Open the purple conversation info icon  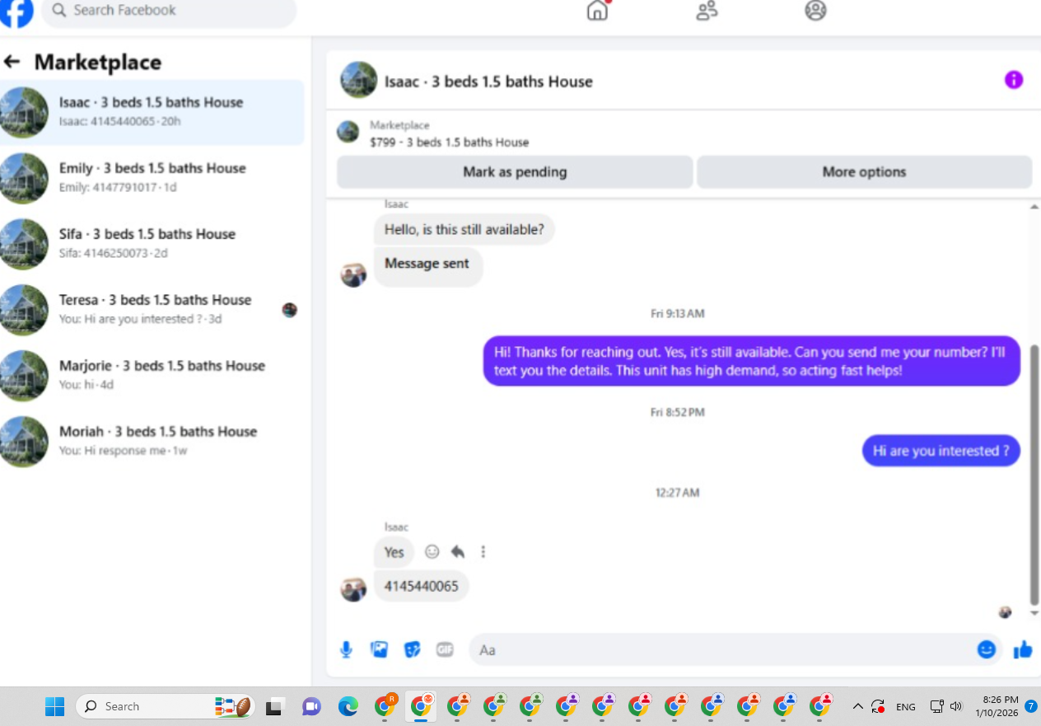1014,80
